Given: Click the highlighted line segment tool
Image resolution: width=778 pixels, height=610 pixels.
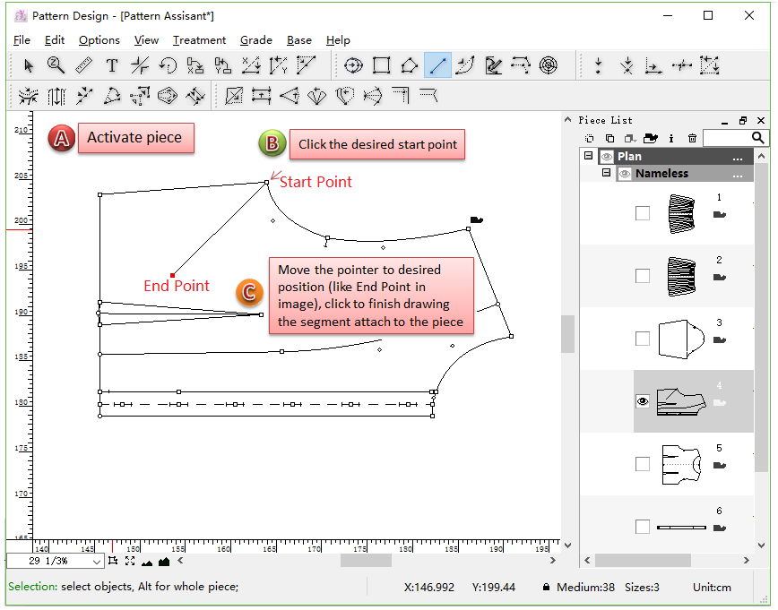Looking at the screenshot, I should tap(437, 65).
